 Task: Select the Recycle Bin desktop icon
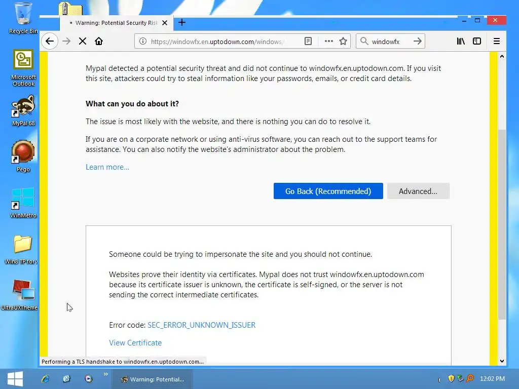coord(23,18)
